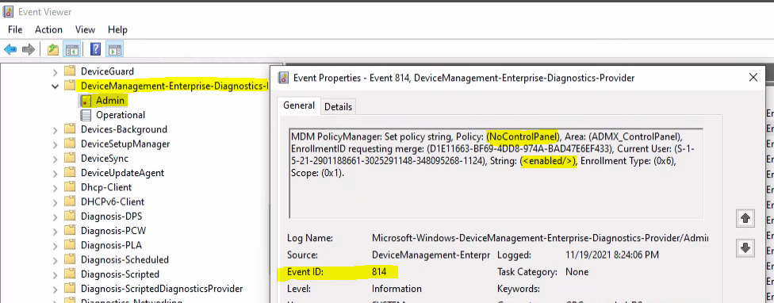Expand the DeviceSync tree node

coord(56,159)
